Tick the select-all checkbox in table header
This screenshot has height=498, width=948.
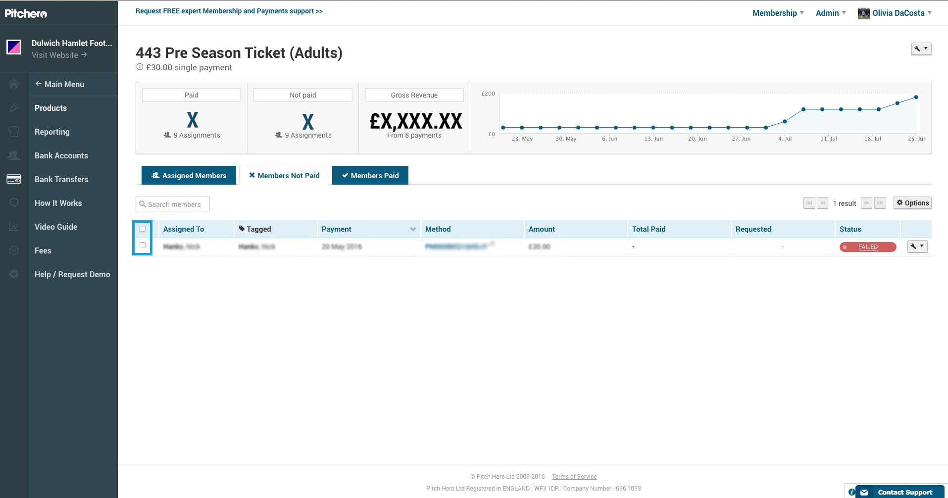pyautogui.click(x=143, y=229)
